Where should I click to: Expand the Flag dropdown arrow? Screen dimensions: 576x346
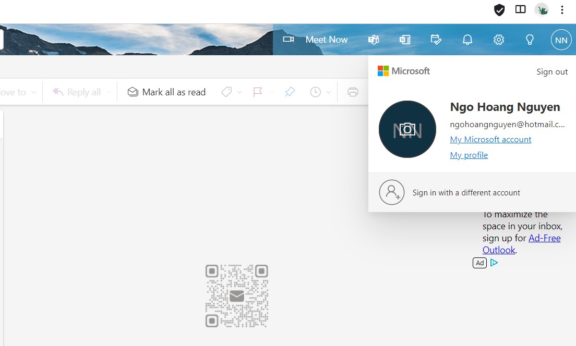(x=271, y=92)
